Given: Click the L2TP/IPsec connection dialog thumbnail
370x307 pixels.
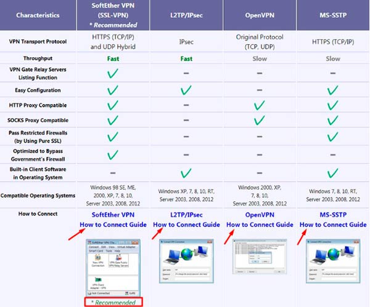Looking at the screenshot, I should [186, 261].
